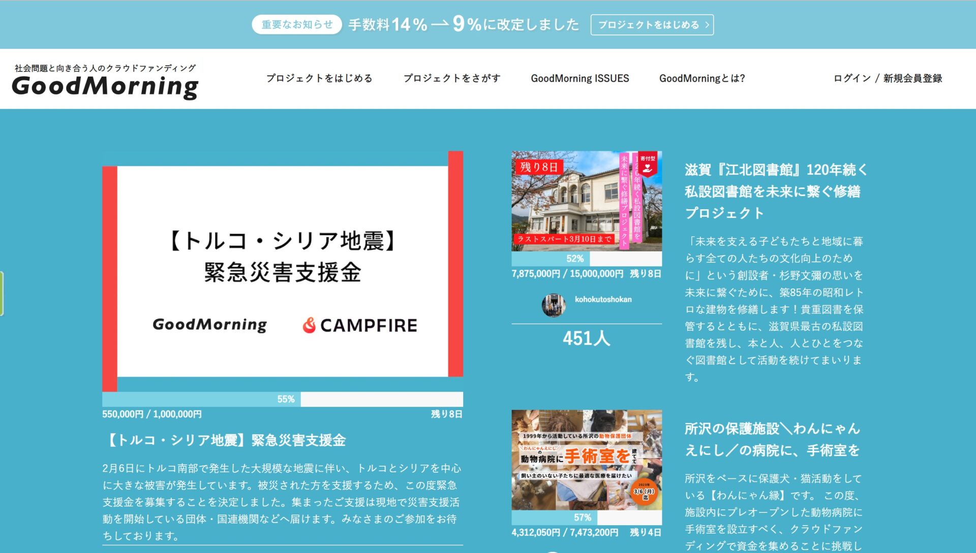Click 550,000円 / 1,000,000円 amount text
Viewport: 976px width, 553px height.
(x=152, y=414)
